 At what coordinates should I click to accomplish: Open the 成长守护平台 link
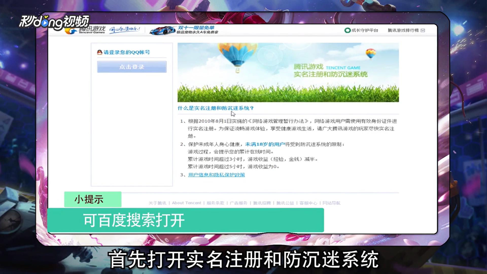[365, 30]
